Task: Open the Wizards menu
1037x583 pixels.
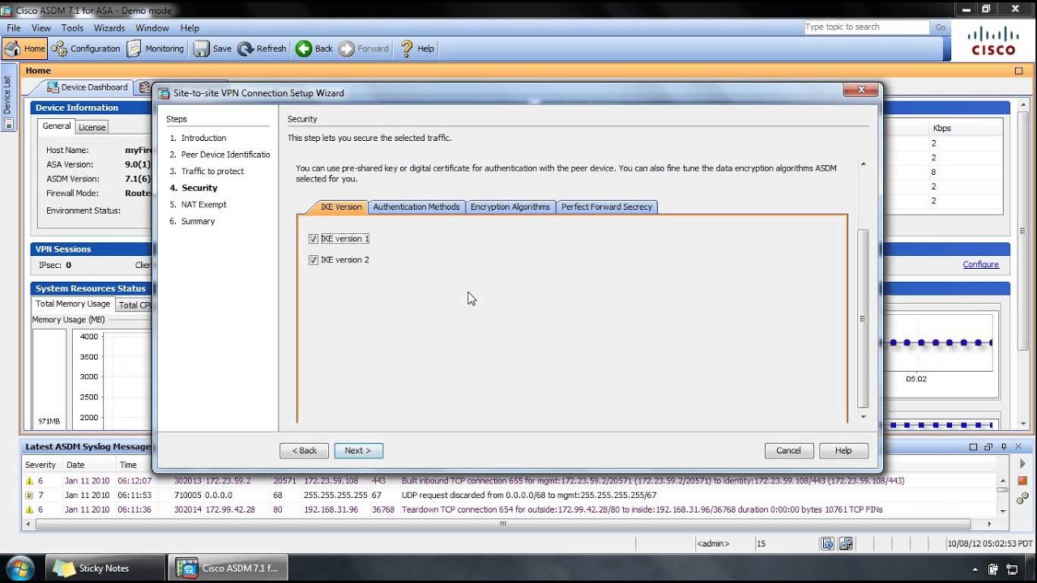Action: click(x=109, y=28)
